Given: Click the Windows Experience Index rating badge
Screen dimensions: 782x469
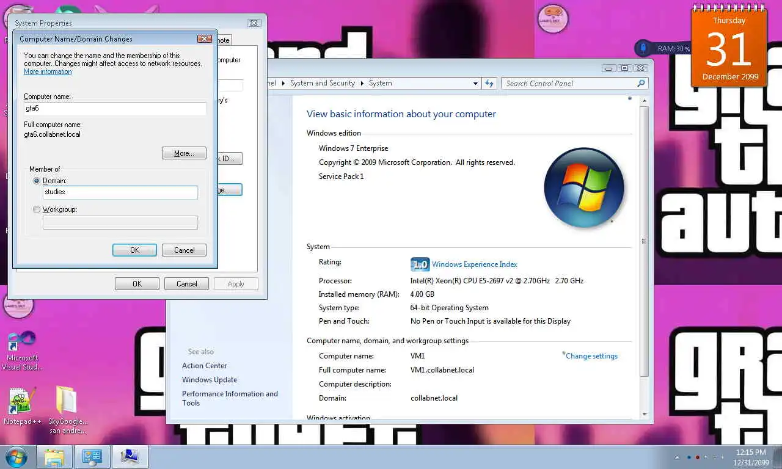Looking at the screenshot, I should click(x=420, y=264).
